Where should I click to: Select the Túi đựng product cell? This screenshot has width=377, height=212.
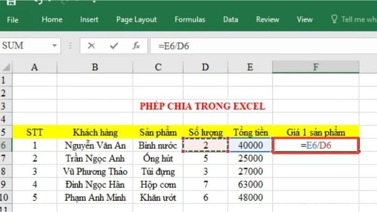coord(158,171)
